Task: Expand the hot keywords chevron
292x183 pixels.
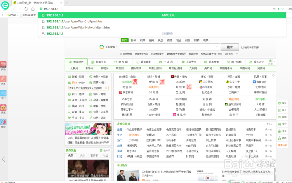Action: (x=237, y=54)
